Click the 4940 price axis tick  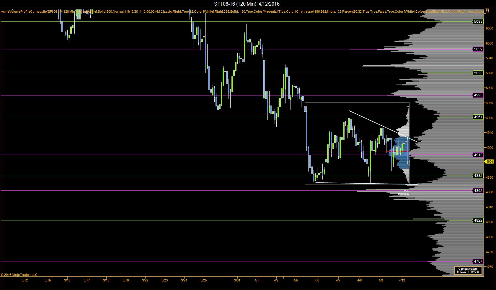pyautogui.click(x=490, y=133)
